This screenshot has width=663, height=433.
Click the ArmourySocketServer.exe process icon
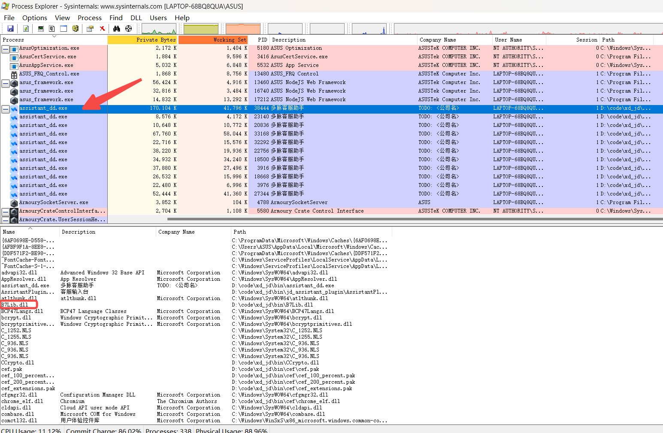pyautogui.click(x=14, y=203)
